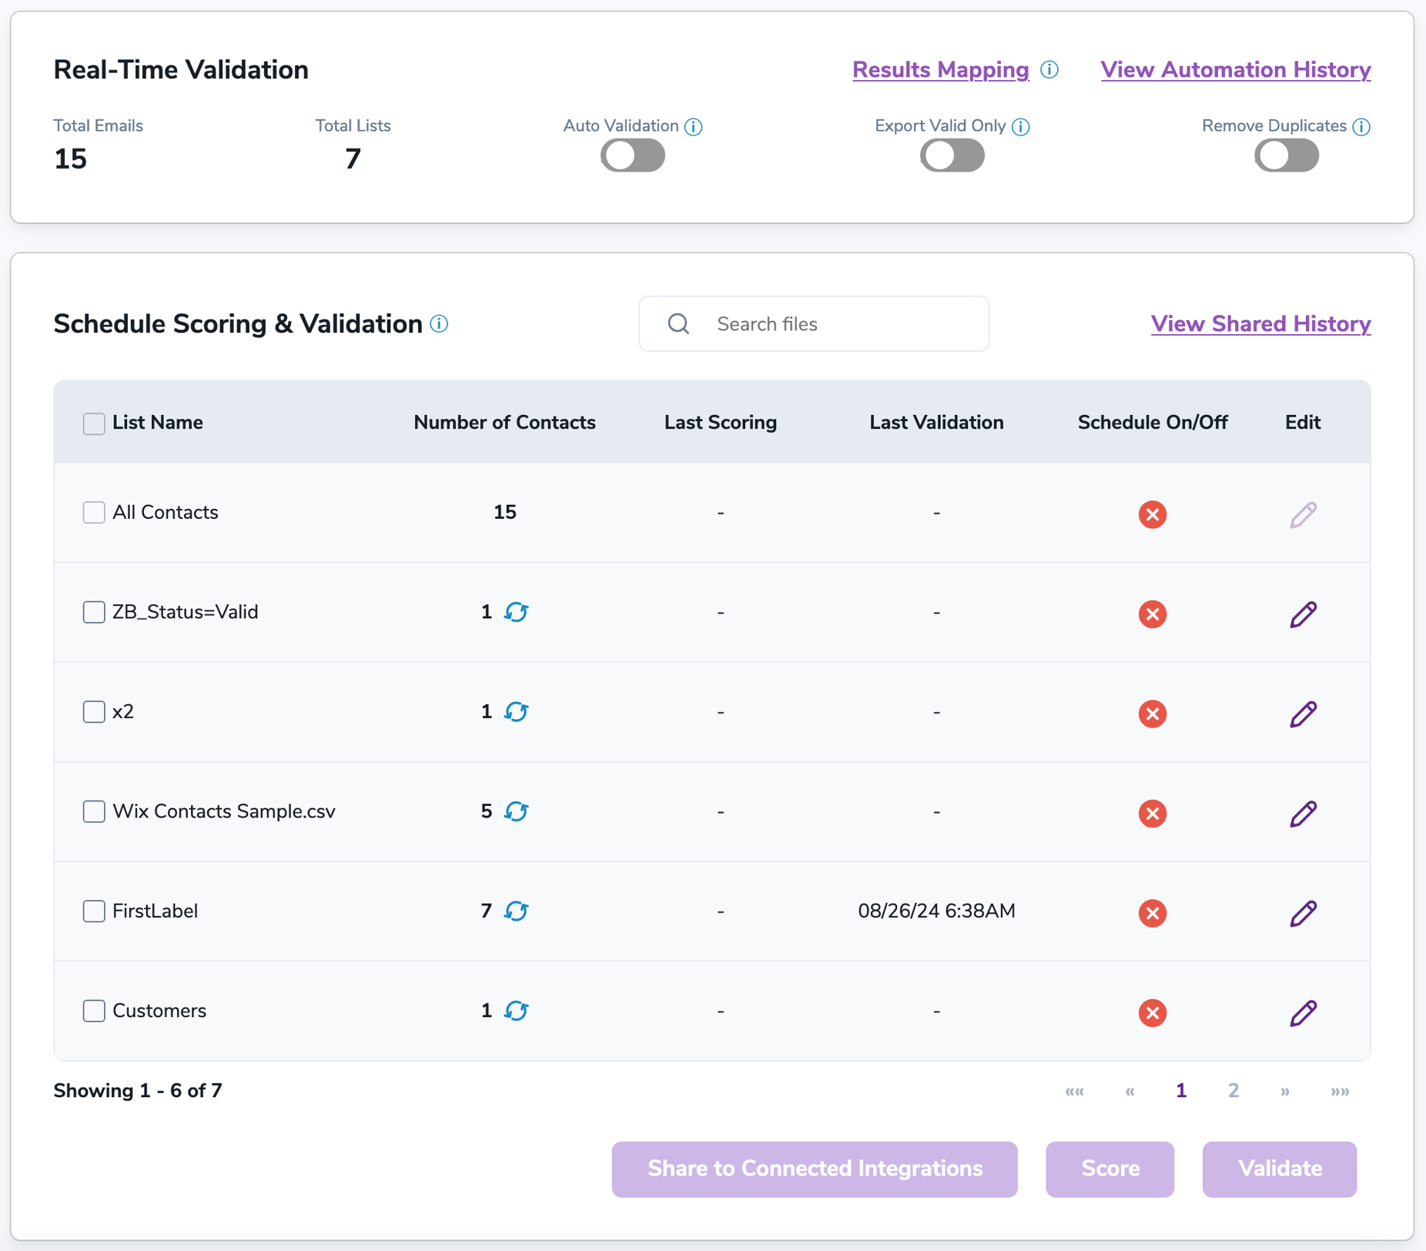The width and height of the screenshot is (1426, 1251).
Task: Refresh contact count for ZB_Status=Valid
Action: click(x=516, y=612)
